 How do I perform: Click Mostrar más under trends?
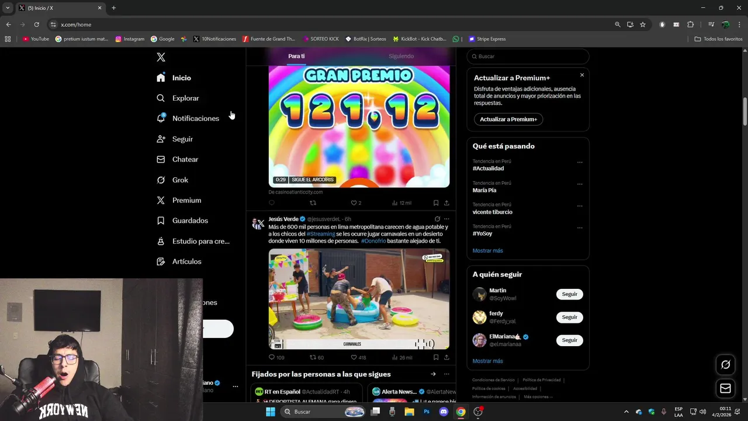pos(487,251)
